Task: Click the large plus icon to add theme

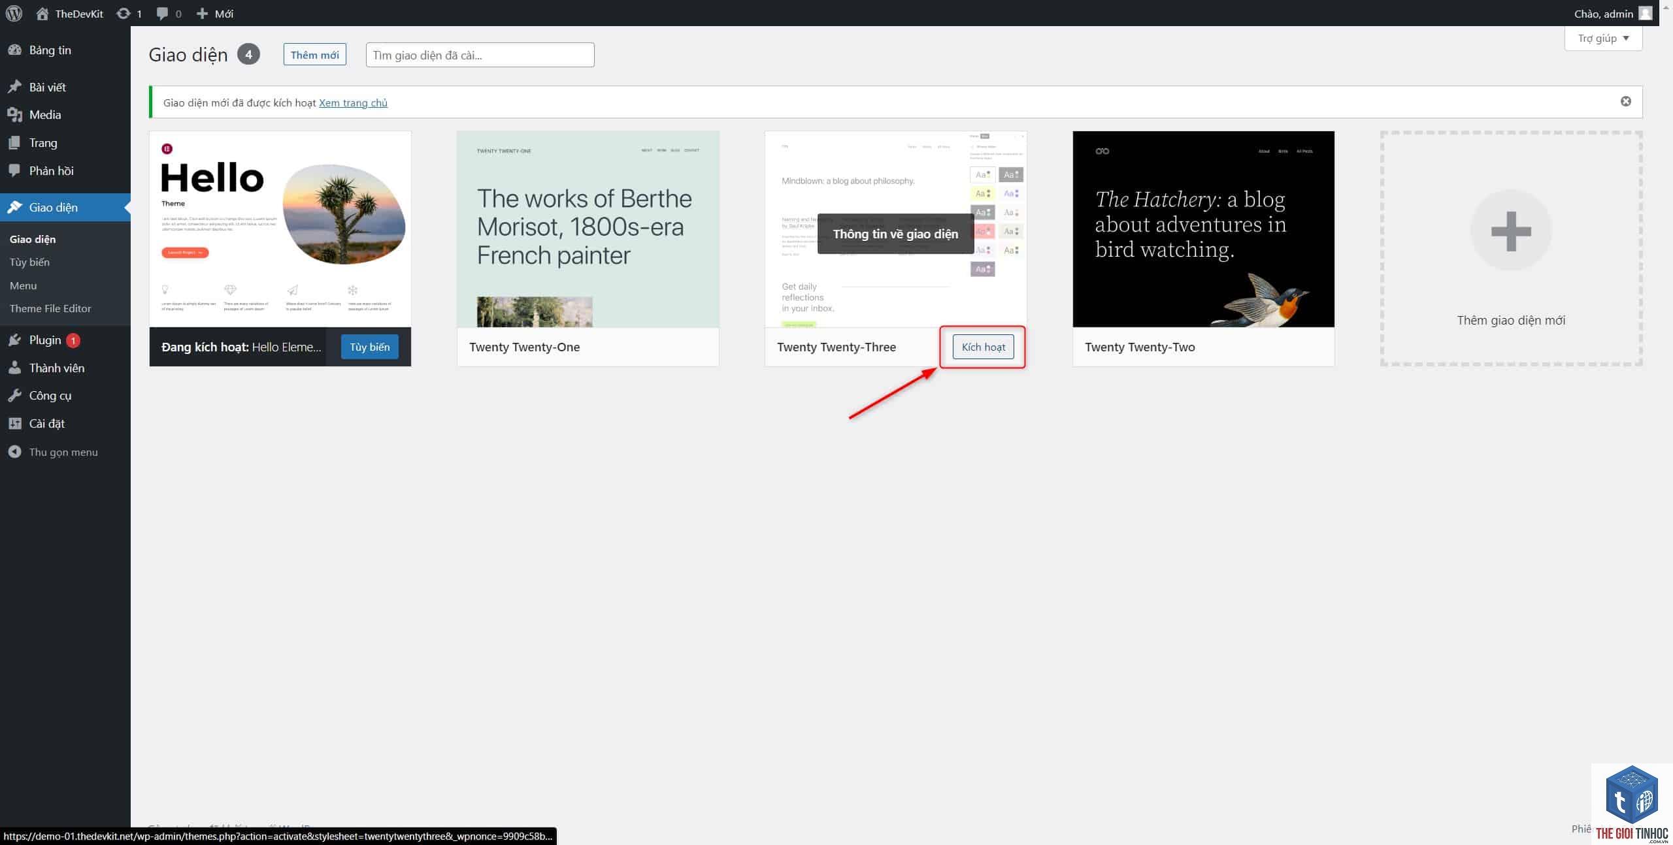Action: pyautogui.click(x=1510, y=231)
